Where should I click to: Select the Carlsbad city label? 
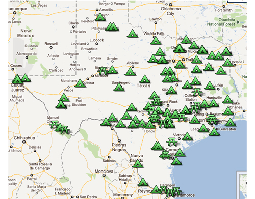pos(56,70)
